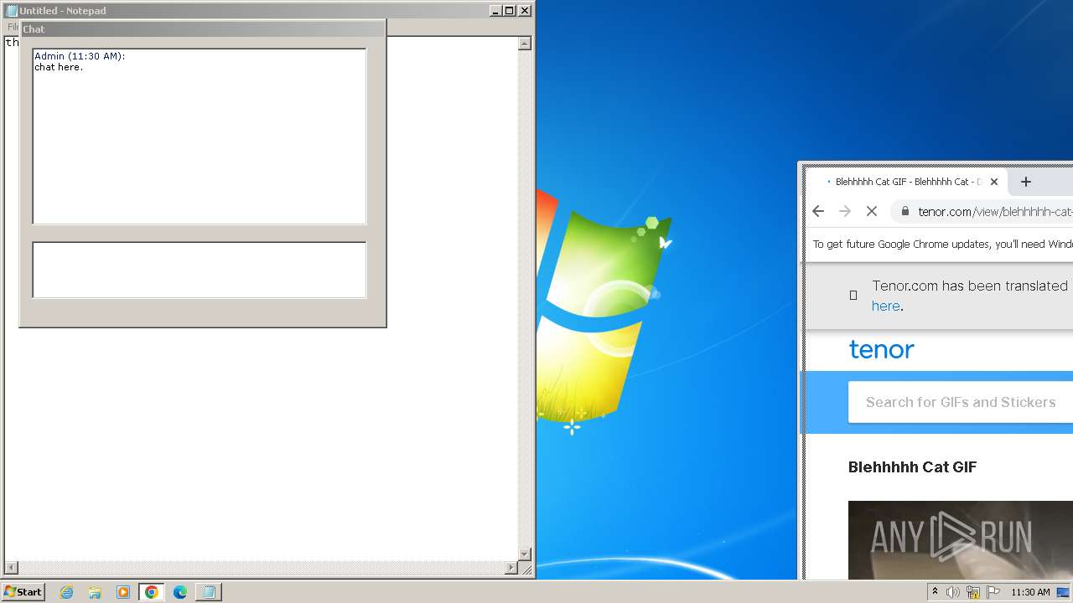Launch Internet Explorer from the taskbar

tap(67, 592)
